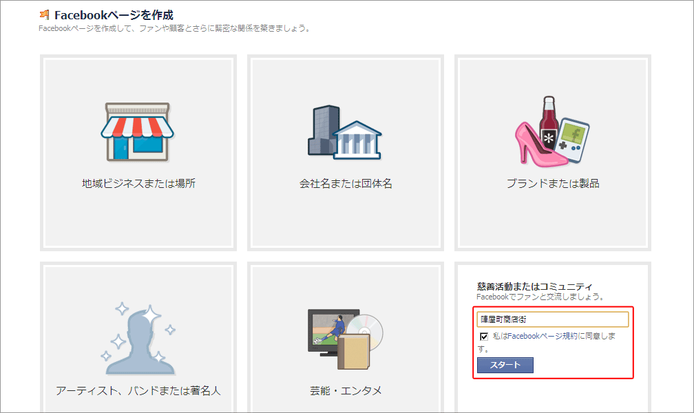Select 会社名または団体名 category label
The width and height of the screenshot is (694, 413).
coord(346,183)
